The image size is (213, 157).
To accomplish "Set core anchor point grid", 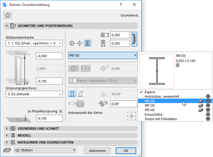I will coord(131,116).
